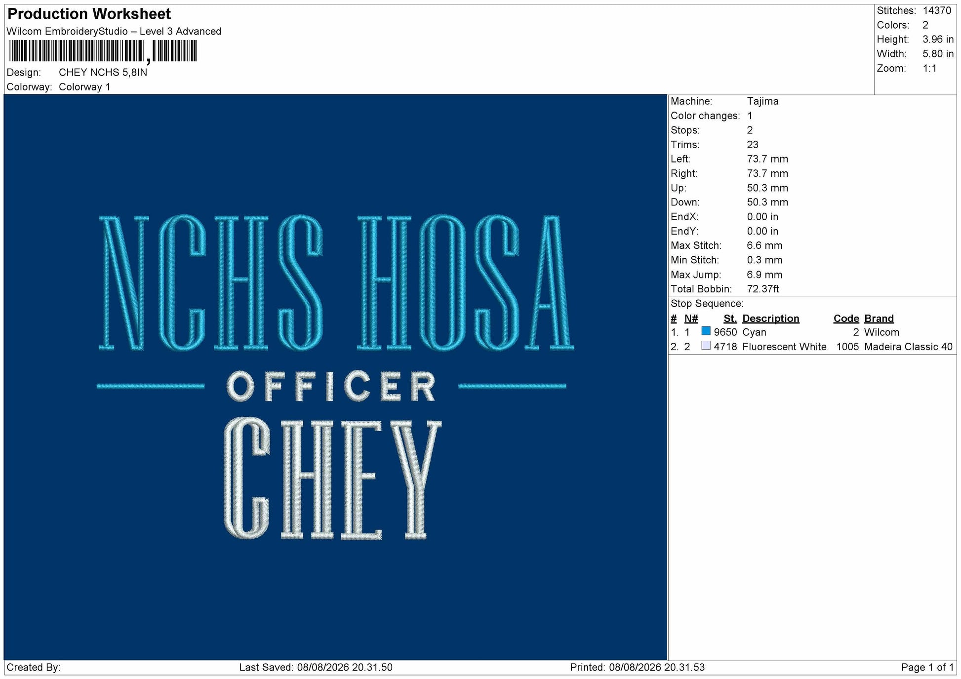Select the "Madeira Classic 40" brand cell

908,347
